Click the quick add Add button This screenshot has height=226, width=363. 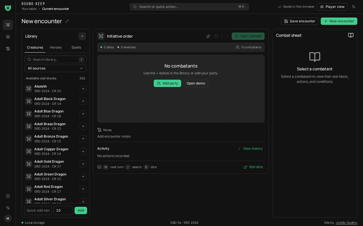tap(81, 210)
